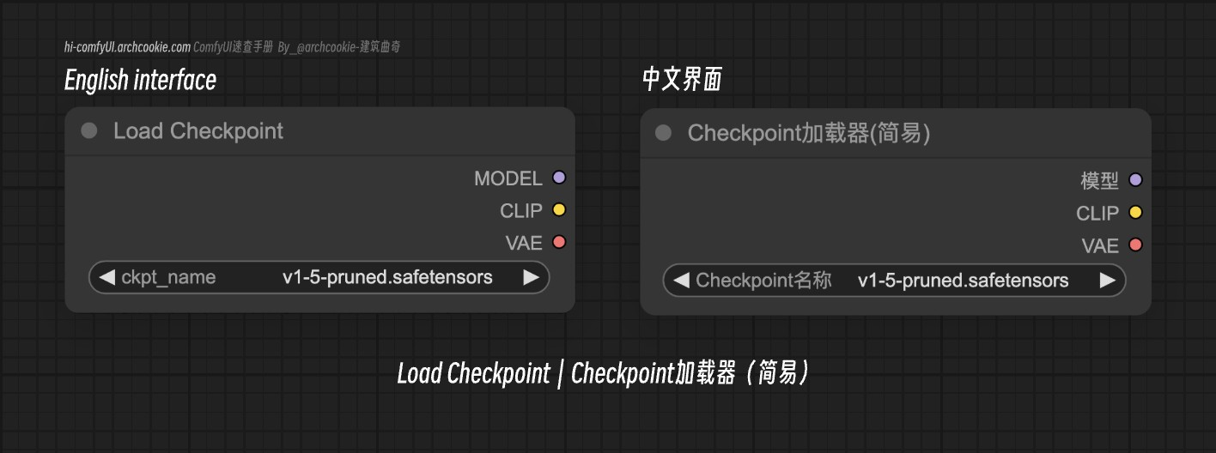1216x453 pixels.
Task: Select previous model with Checkpoint名称 left arrow
Action: click(681, 281)
